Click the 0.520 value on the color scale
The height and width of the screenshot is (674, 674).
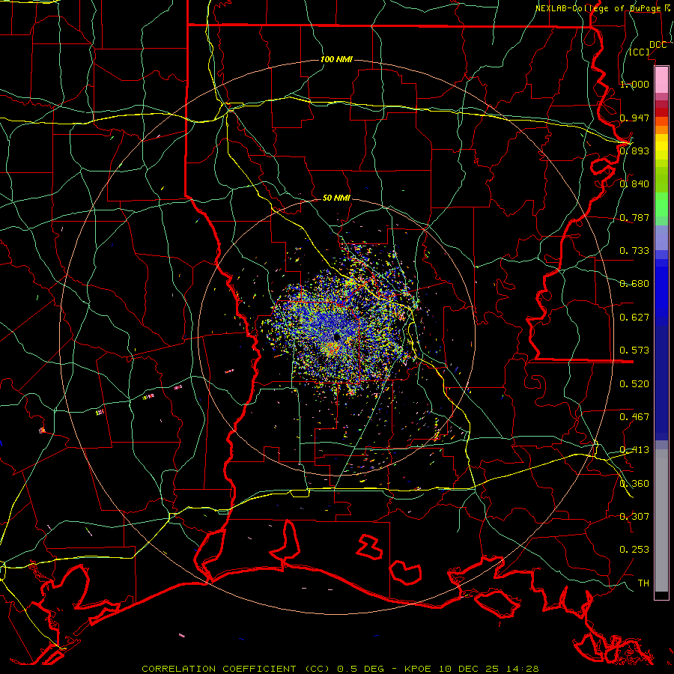click(634, 383)
